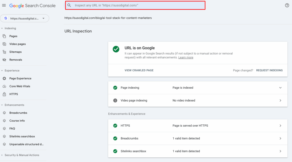Viewport: 292px width, 162px height.
Task: Click '1 valid item detected' in Breadcrumbs row
Action: coord(186,138)
